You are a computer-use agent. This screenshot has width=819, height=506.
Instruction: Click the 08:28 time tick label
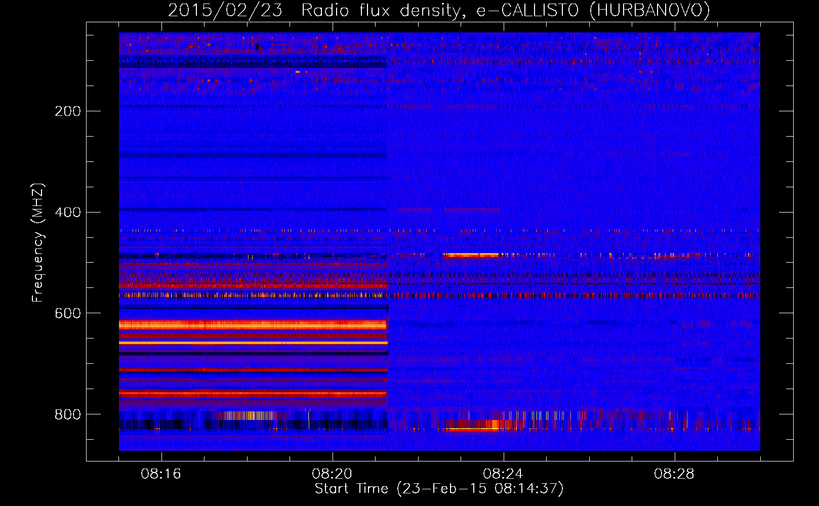[x=674, y=474]
